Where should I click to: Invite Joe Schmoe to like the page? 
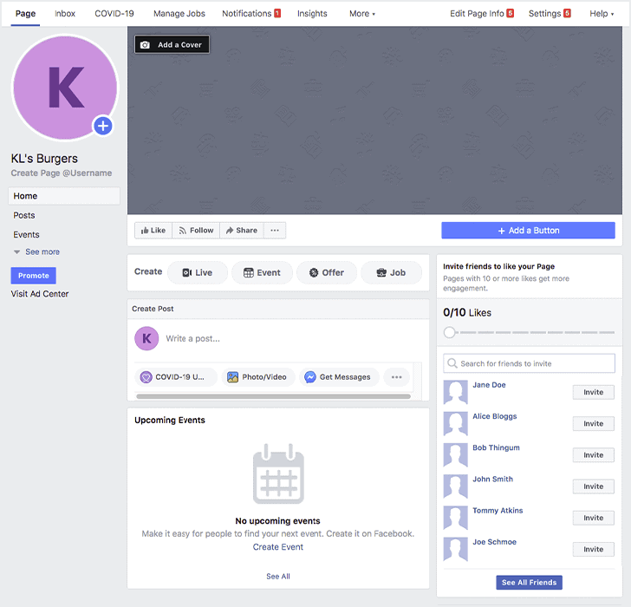tap(594, 549)
